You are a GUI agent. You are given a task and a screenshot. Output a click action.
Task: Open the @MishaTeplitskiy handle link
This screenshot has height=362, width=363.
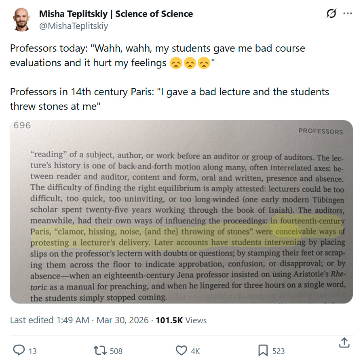[73, 26]
